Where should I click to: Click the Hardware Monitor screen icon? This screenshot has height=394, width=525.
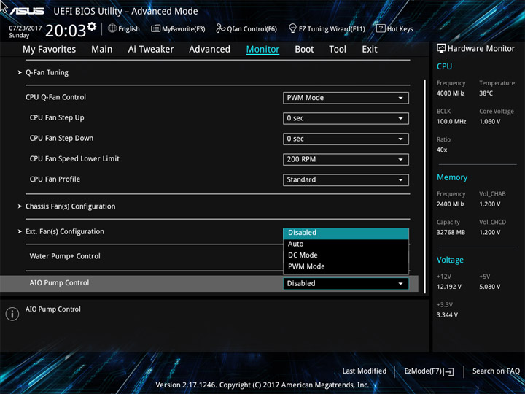[441, 49]
